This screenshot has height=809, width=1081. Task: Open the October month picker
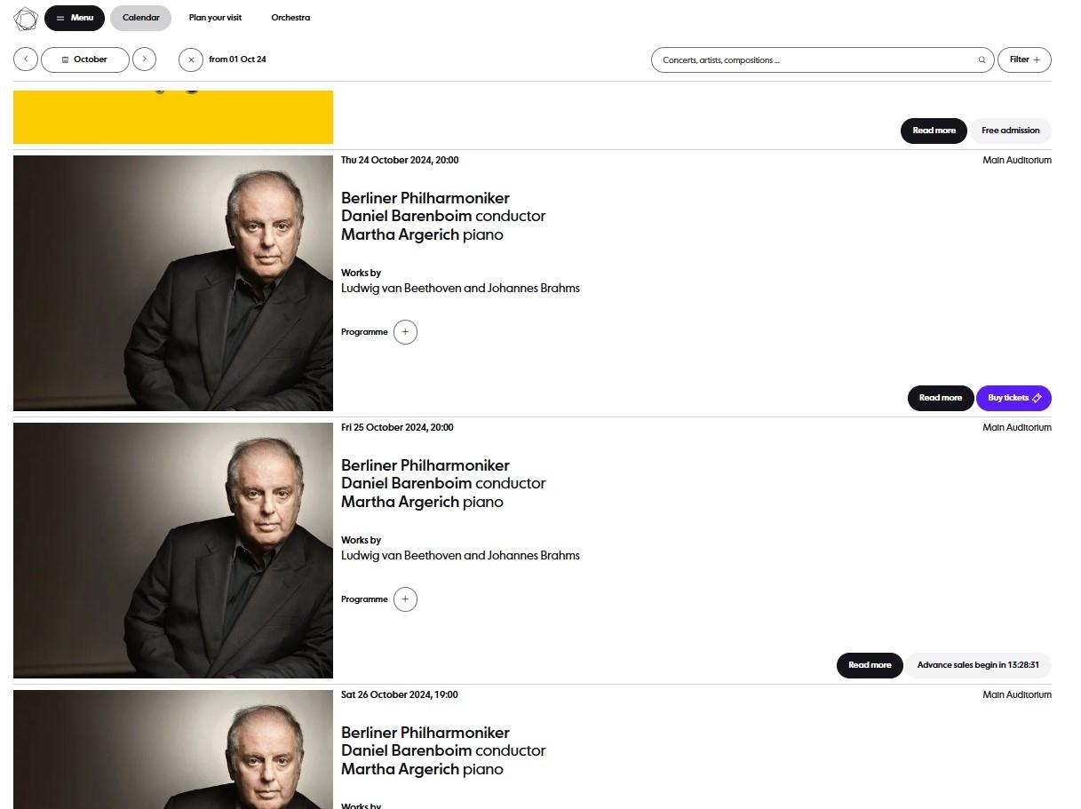[x=85, y=59]
